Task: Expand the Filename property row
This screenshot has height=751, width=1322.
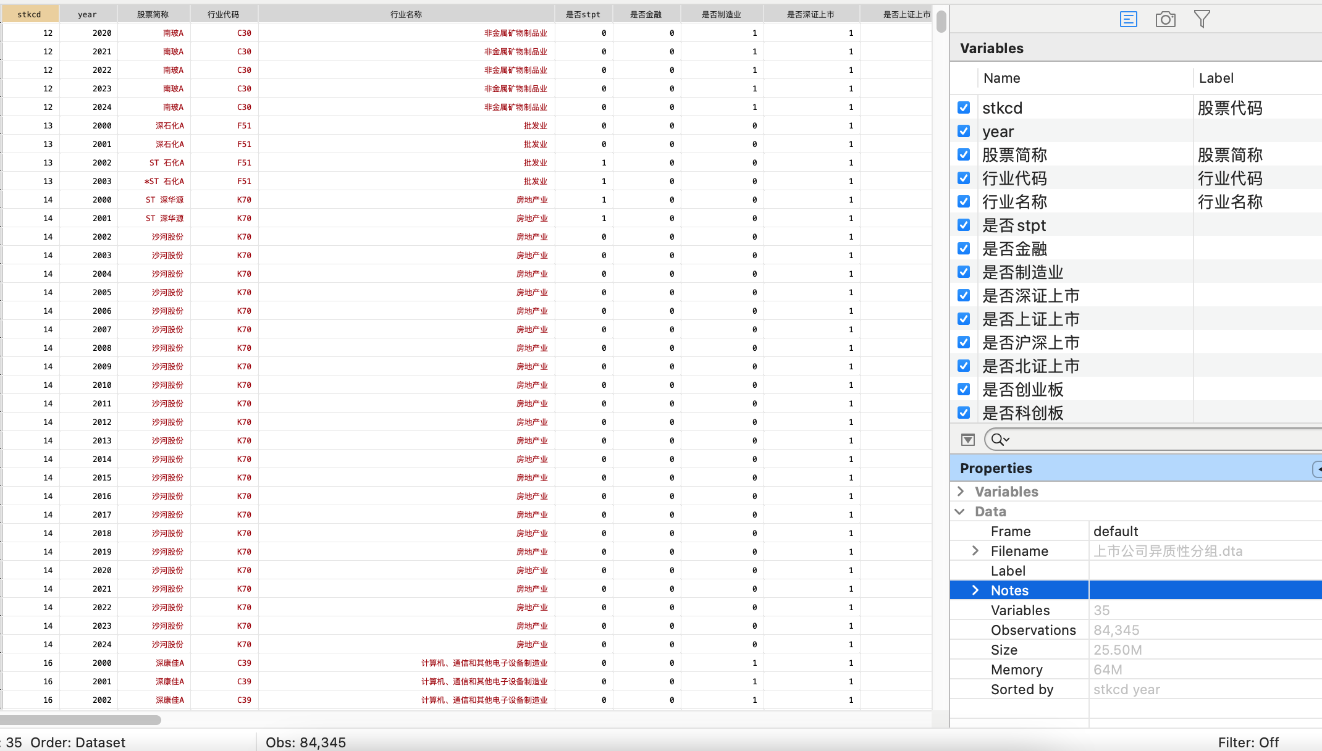Action: 975,551
